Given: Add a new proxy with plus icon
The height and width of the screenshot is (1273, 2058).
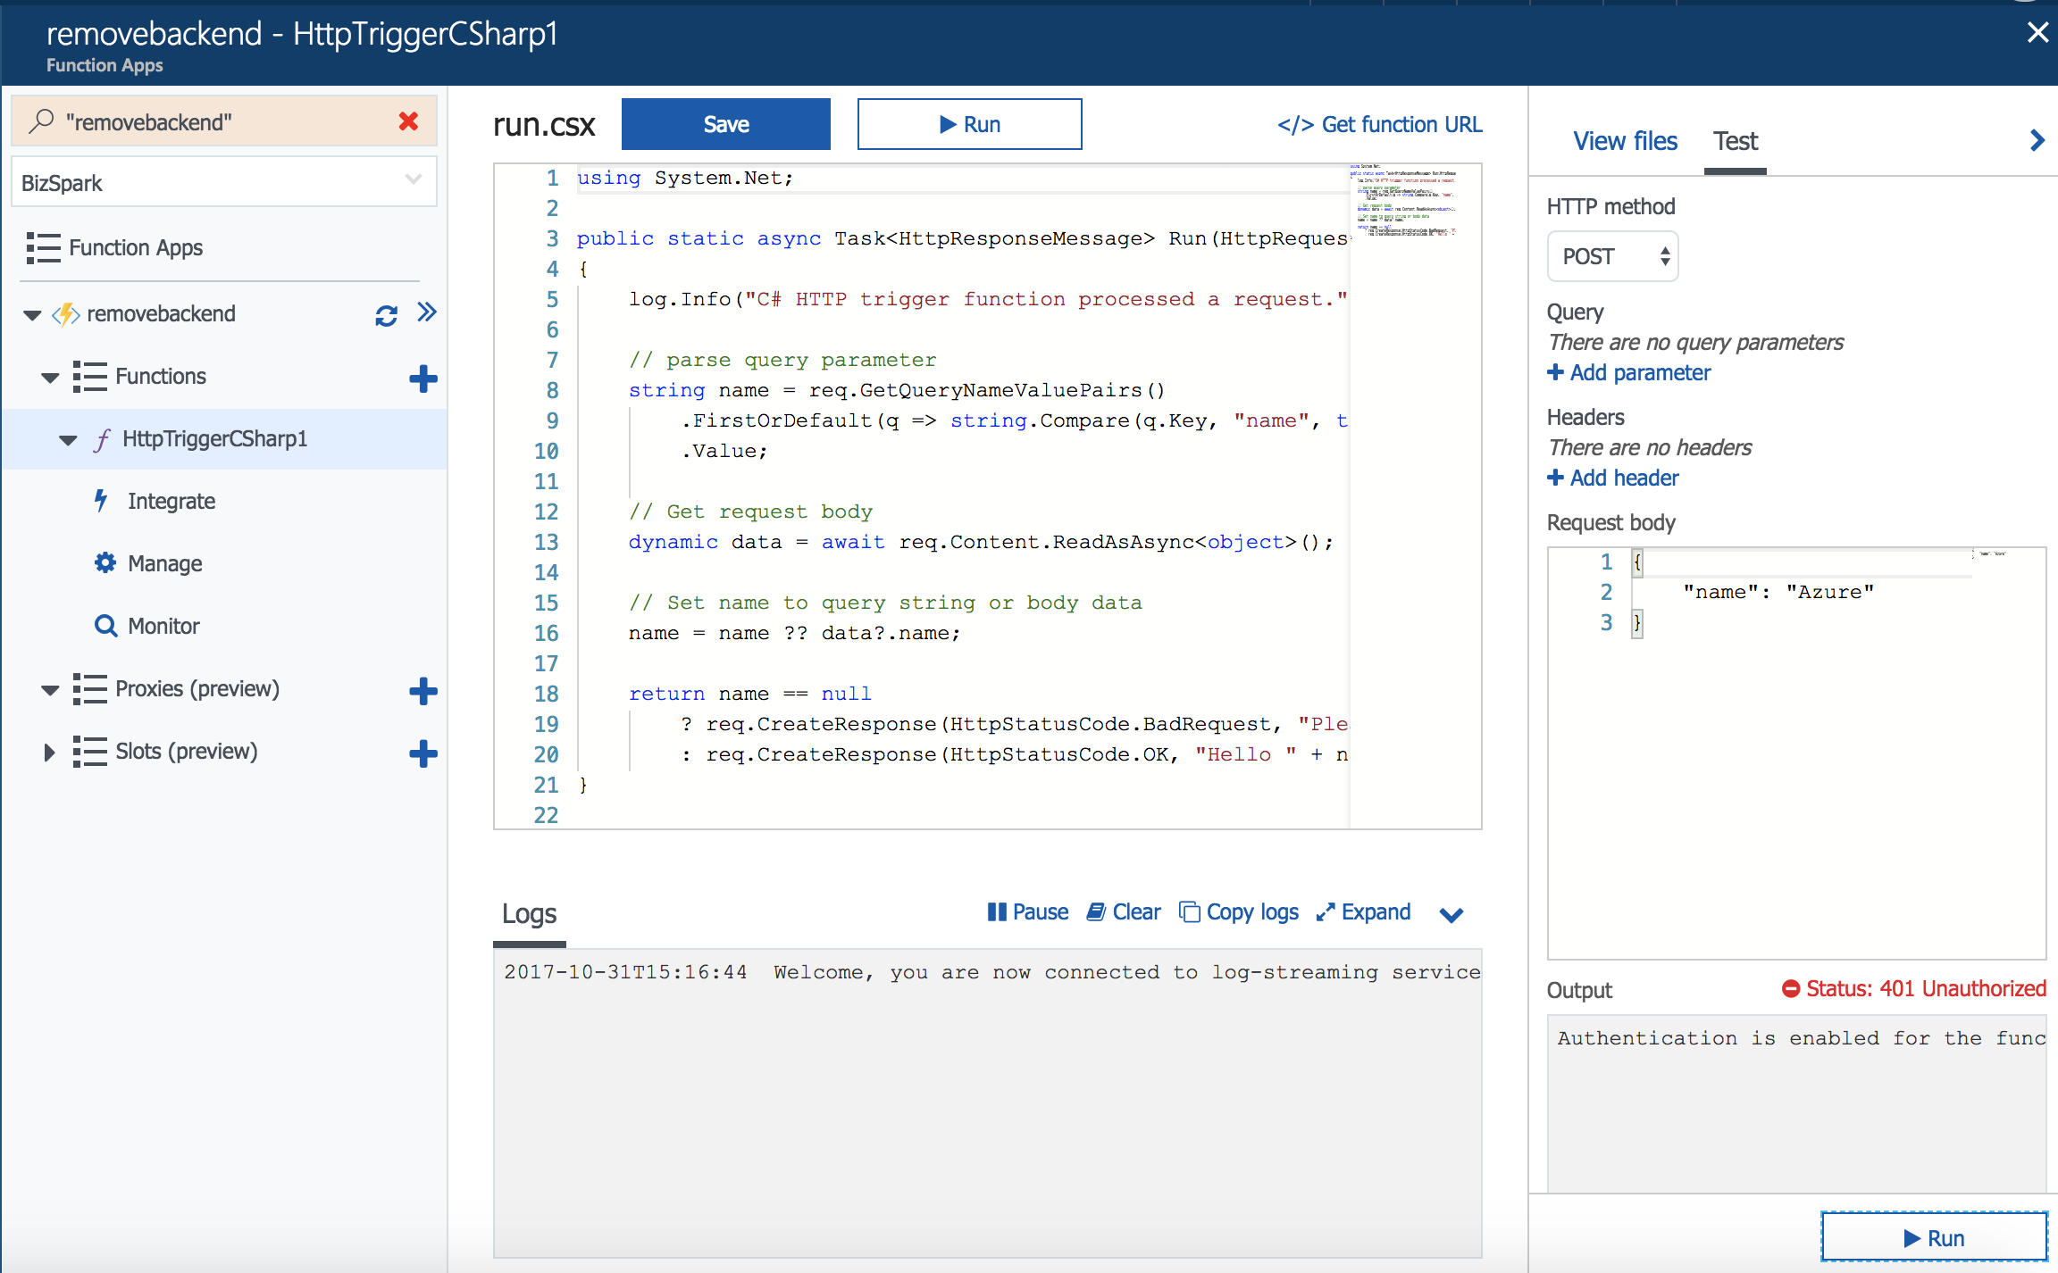Looking at the screenshot, I should [x=423, y=691].
